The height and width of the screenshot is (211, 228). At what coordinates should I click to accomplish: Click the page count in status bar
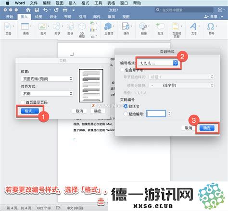coord(19,208)
